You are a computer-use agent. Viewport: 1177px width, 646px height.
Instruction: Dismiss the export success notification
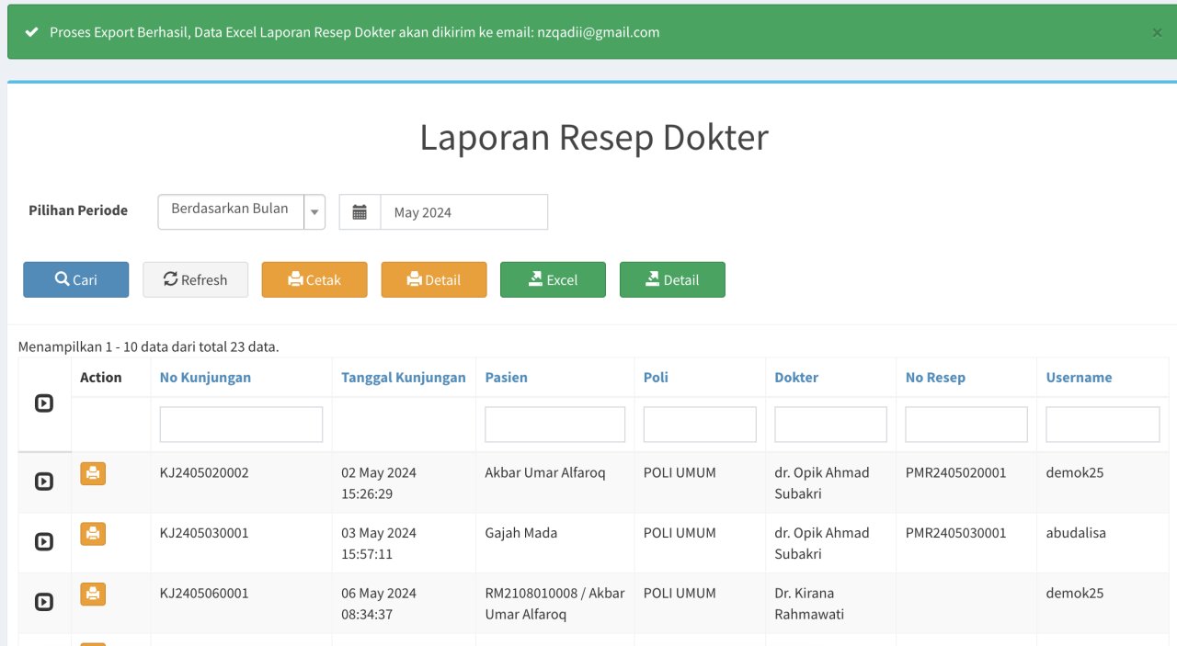(1157, 32)
